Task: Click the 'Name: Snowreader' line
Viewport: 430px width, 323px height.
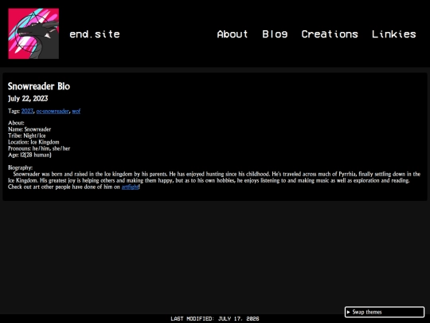Action: [x=29, y=129]
